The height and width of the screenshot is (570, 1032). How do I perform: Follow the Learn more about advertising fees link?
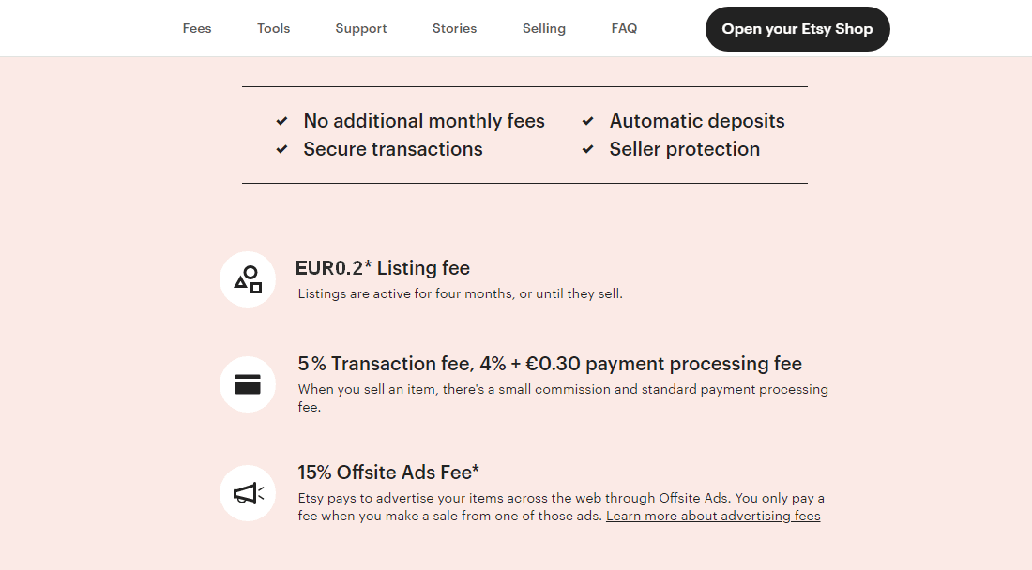(x=713, y=517)
